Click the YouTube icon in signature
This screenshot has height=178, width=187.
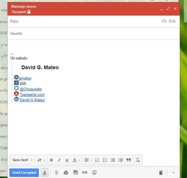pyautogui.click(x=16, y=94)
